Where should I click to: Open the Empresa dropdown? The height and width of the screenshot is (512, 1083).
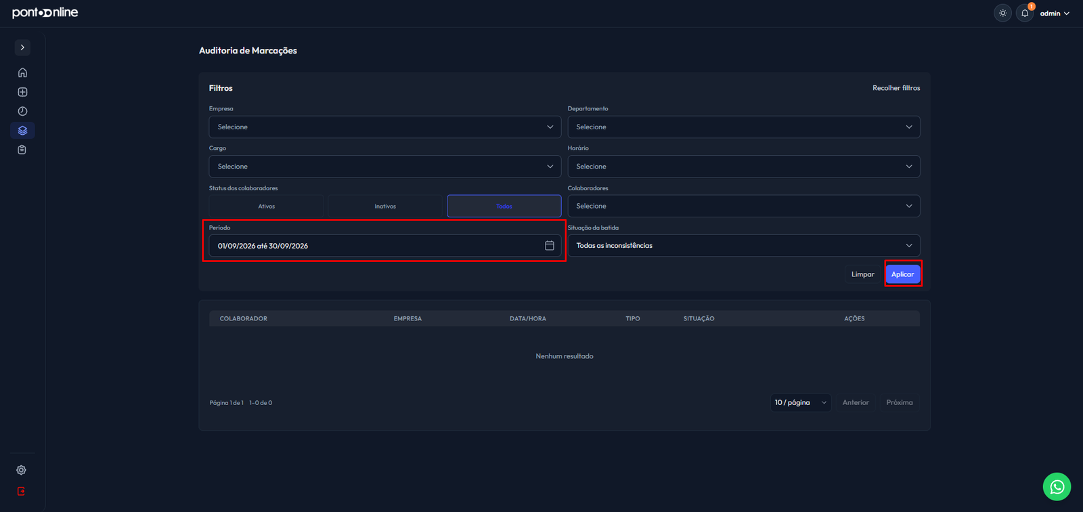[385, 127]
